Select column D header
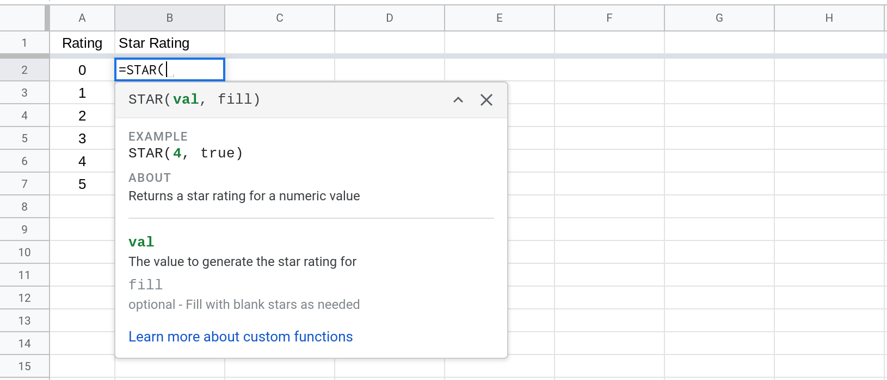887x380 pixels. point(390,18)
